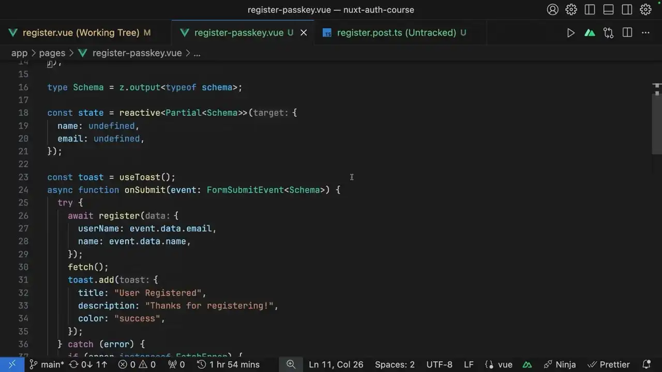Open problems via errors and warnings count
Screen dimensions: 662x372
[137, 364]
